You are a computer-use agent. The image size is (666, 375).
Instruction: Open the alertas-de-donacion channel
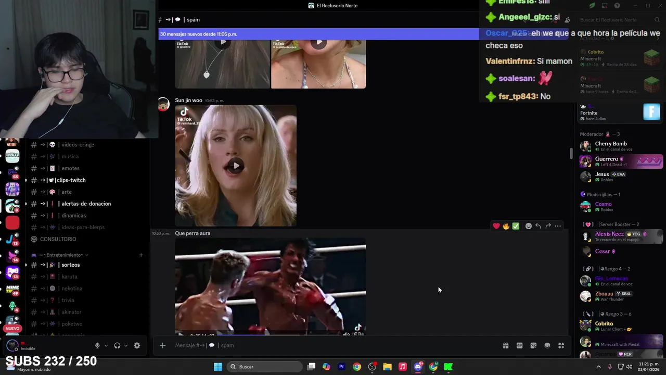click(x=87, y=204)
